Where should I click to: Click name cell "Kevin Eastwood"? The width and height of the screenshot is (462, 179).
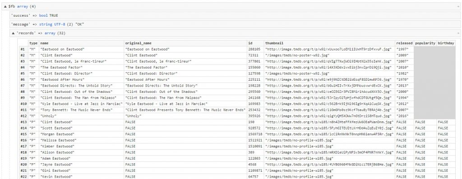click(x=81, y=176)
